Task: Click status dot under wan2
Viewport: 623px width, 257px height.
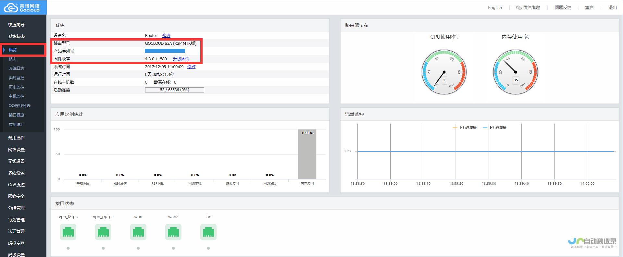Action: click(173, 248)
